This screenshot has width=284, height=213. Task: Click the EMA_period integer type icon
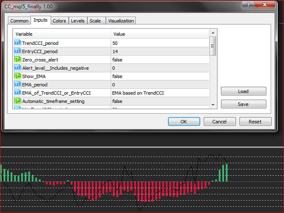[17, 84]
